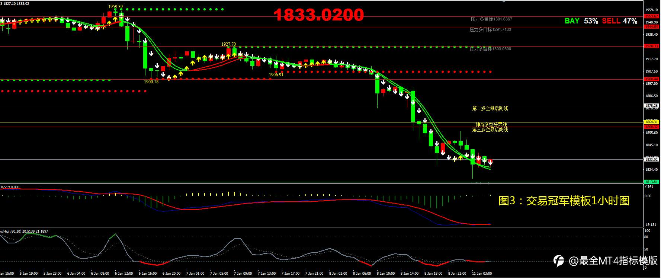Viewport: 661px width, 278px height.
Task: Click the 8 Jan 10:00 time label
Action: [386, 274]
